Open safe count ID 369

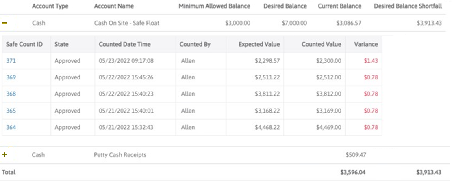coord(11,77)
